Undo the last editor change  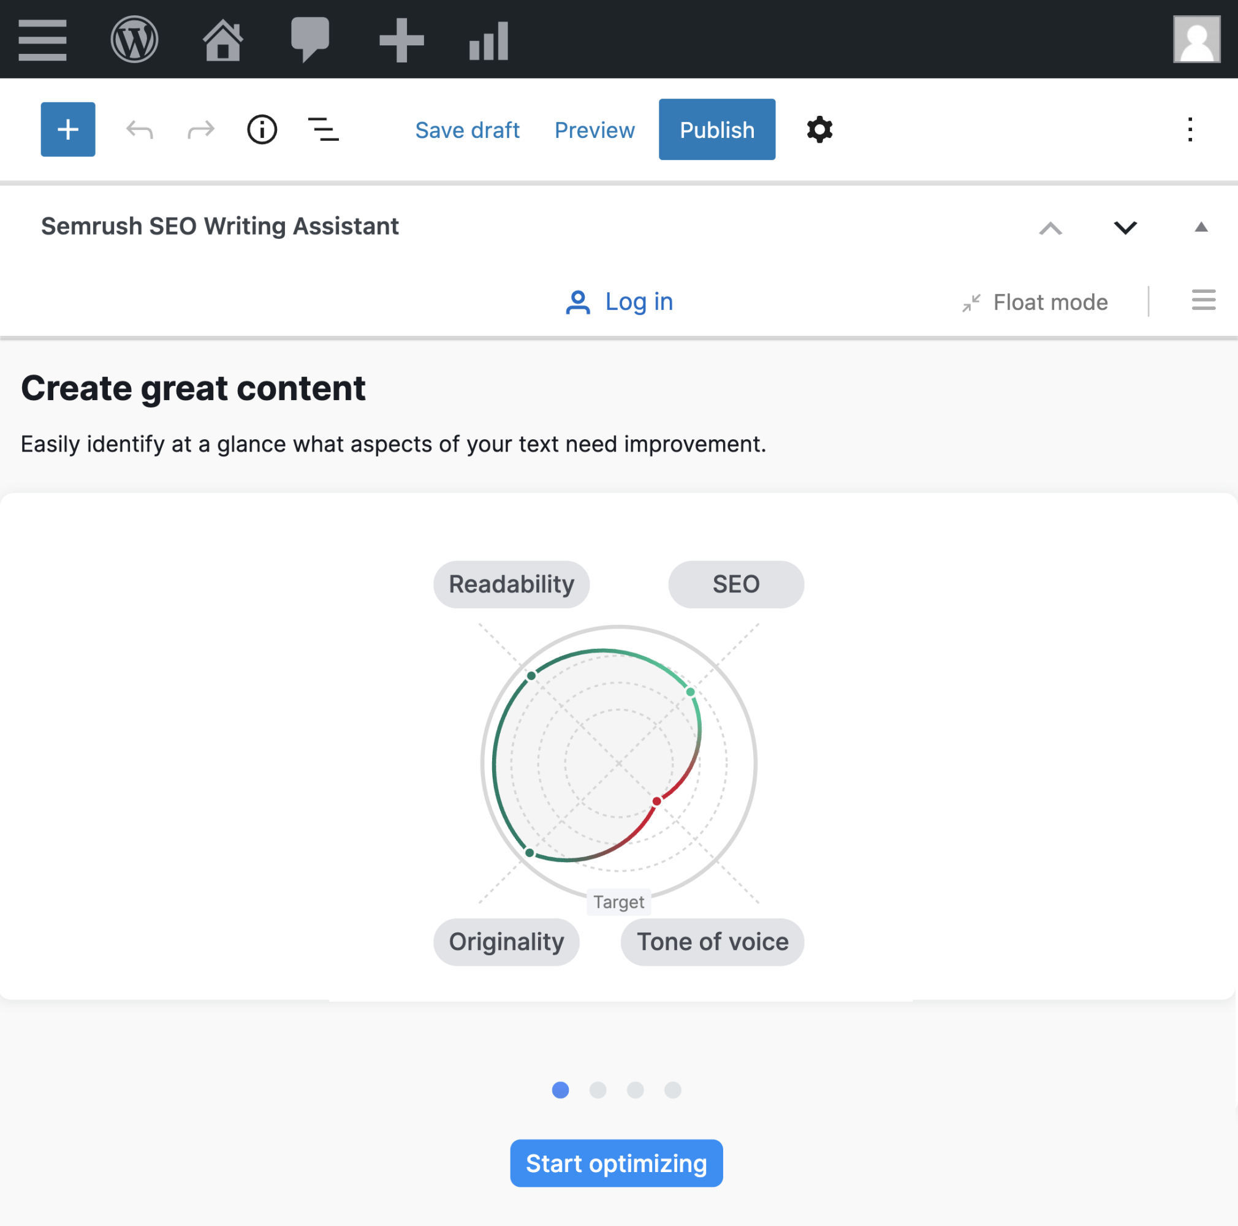[140, 130]
